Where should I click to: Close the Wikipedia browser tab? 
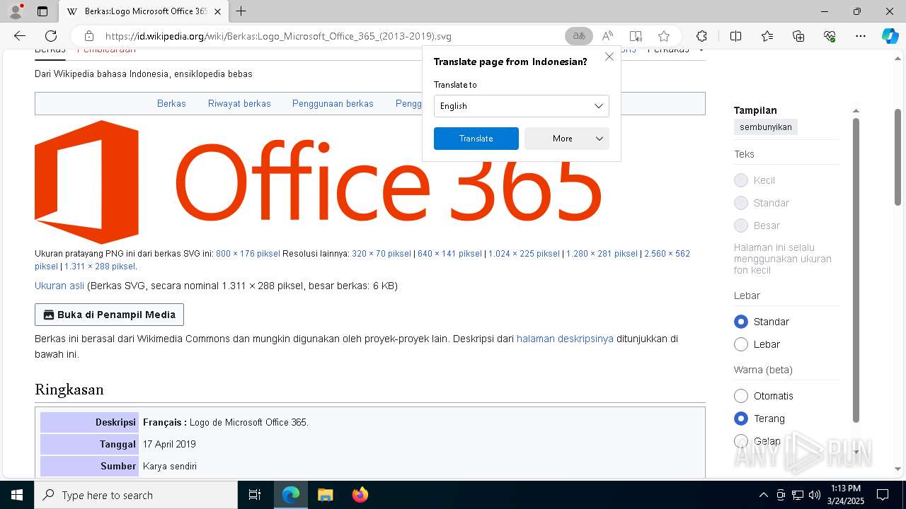[217, 11]
